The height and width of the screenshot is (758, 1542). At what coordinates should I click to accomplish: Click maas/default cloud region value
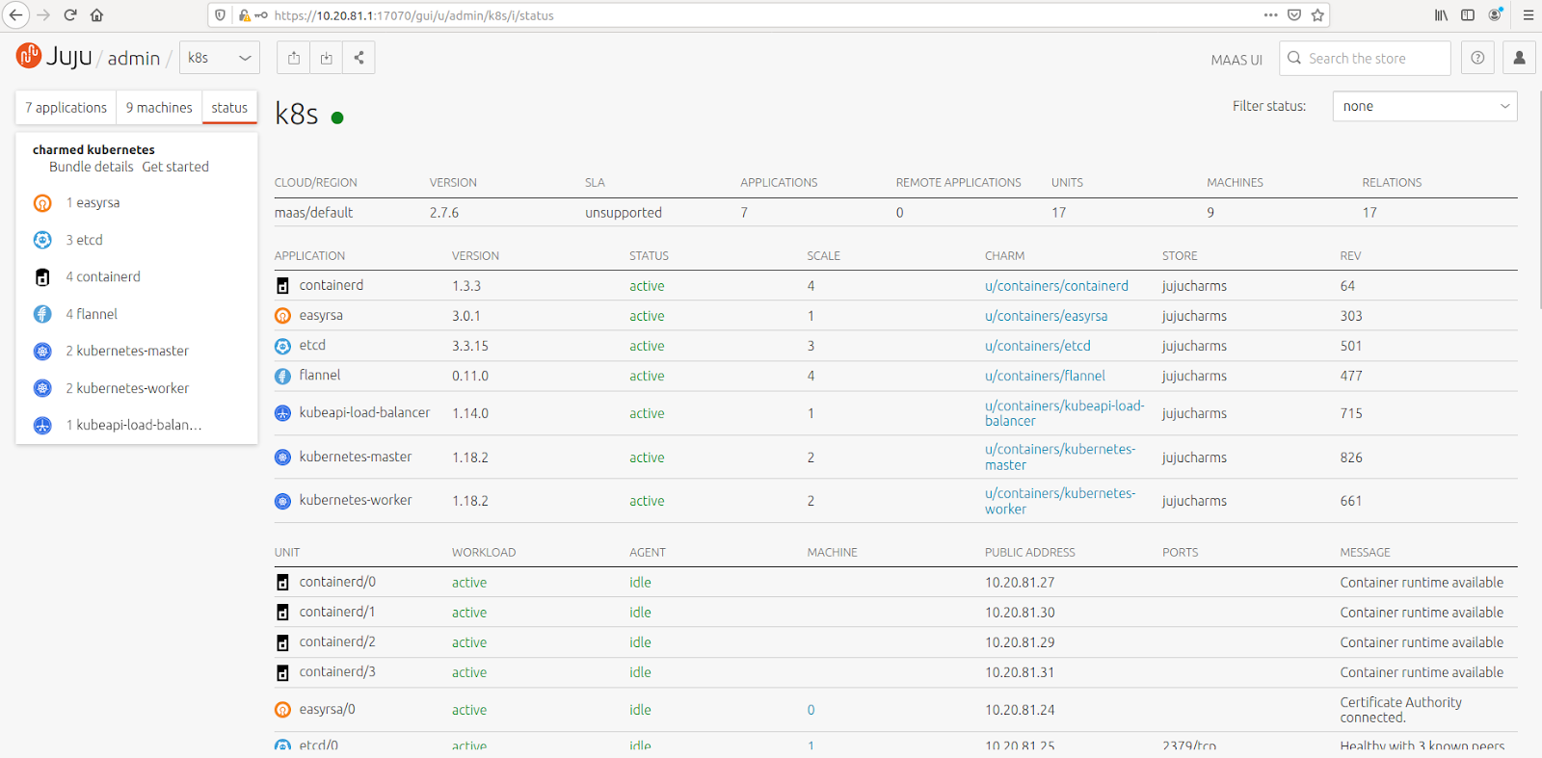click(313, 213)
